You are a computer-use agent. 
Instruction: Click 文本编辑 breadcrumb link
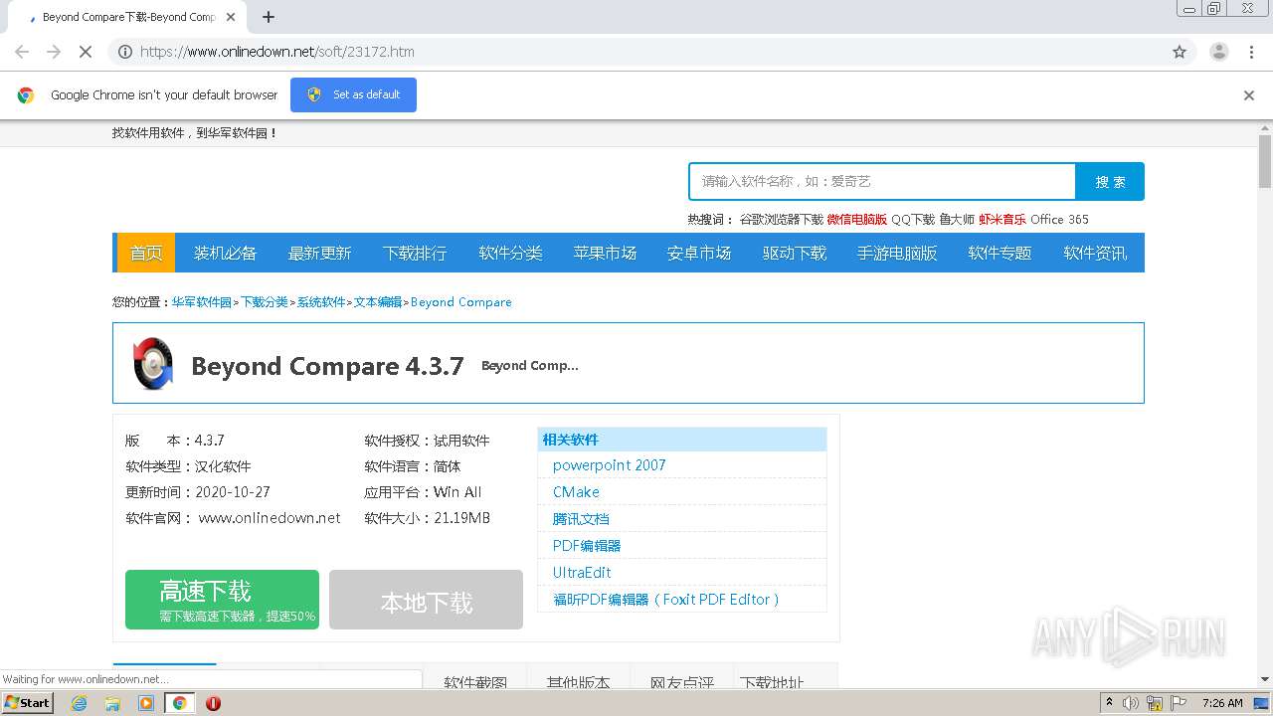coord(378,302)
